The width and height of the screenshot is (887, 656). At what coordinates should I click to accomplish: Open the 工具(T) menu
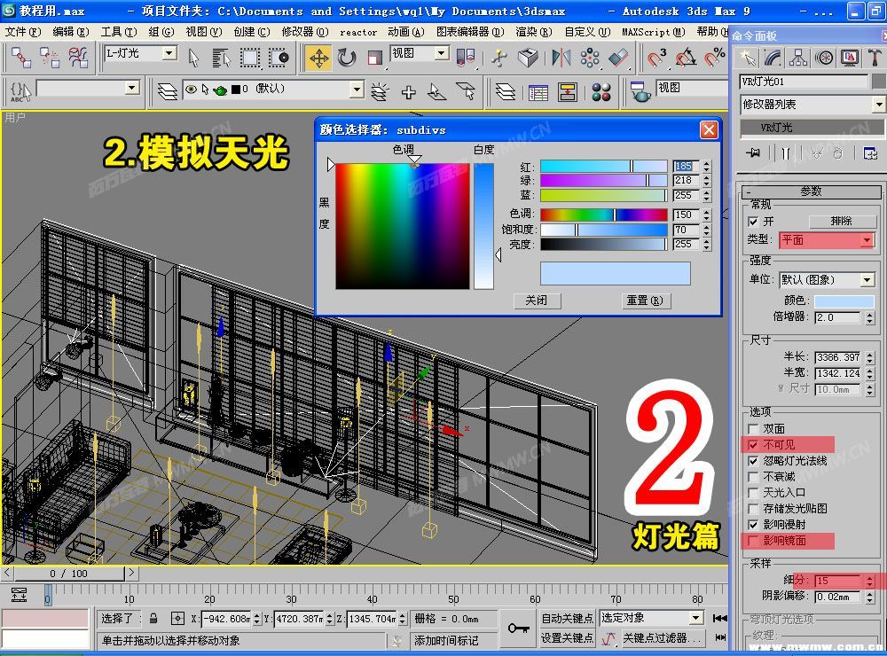click(119, 32)
